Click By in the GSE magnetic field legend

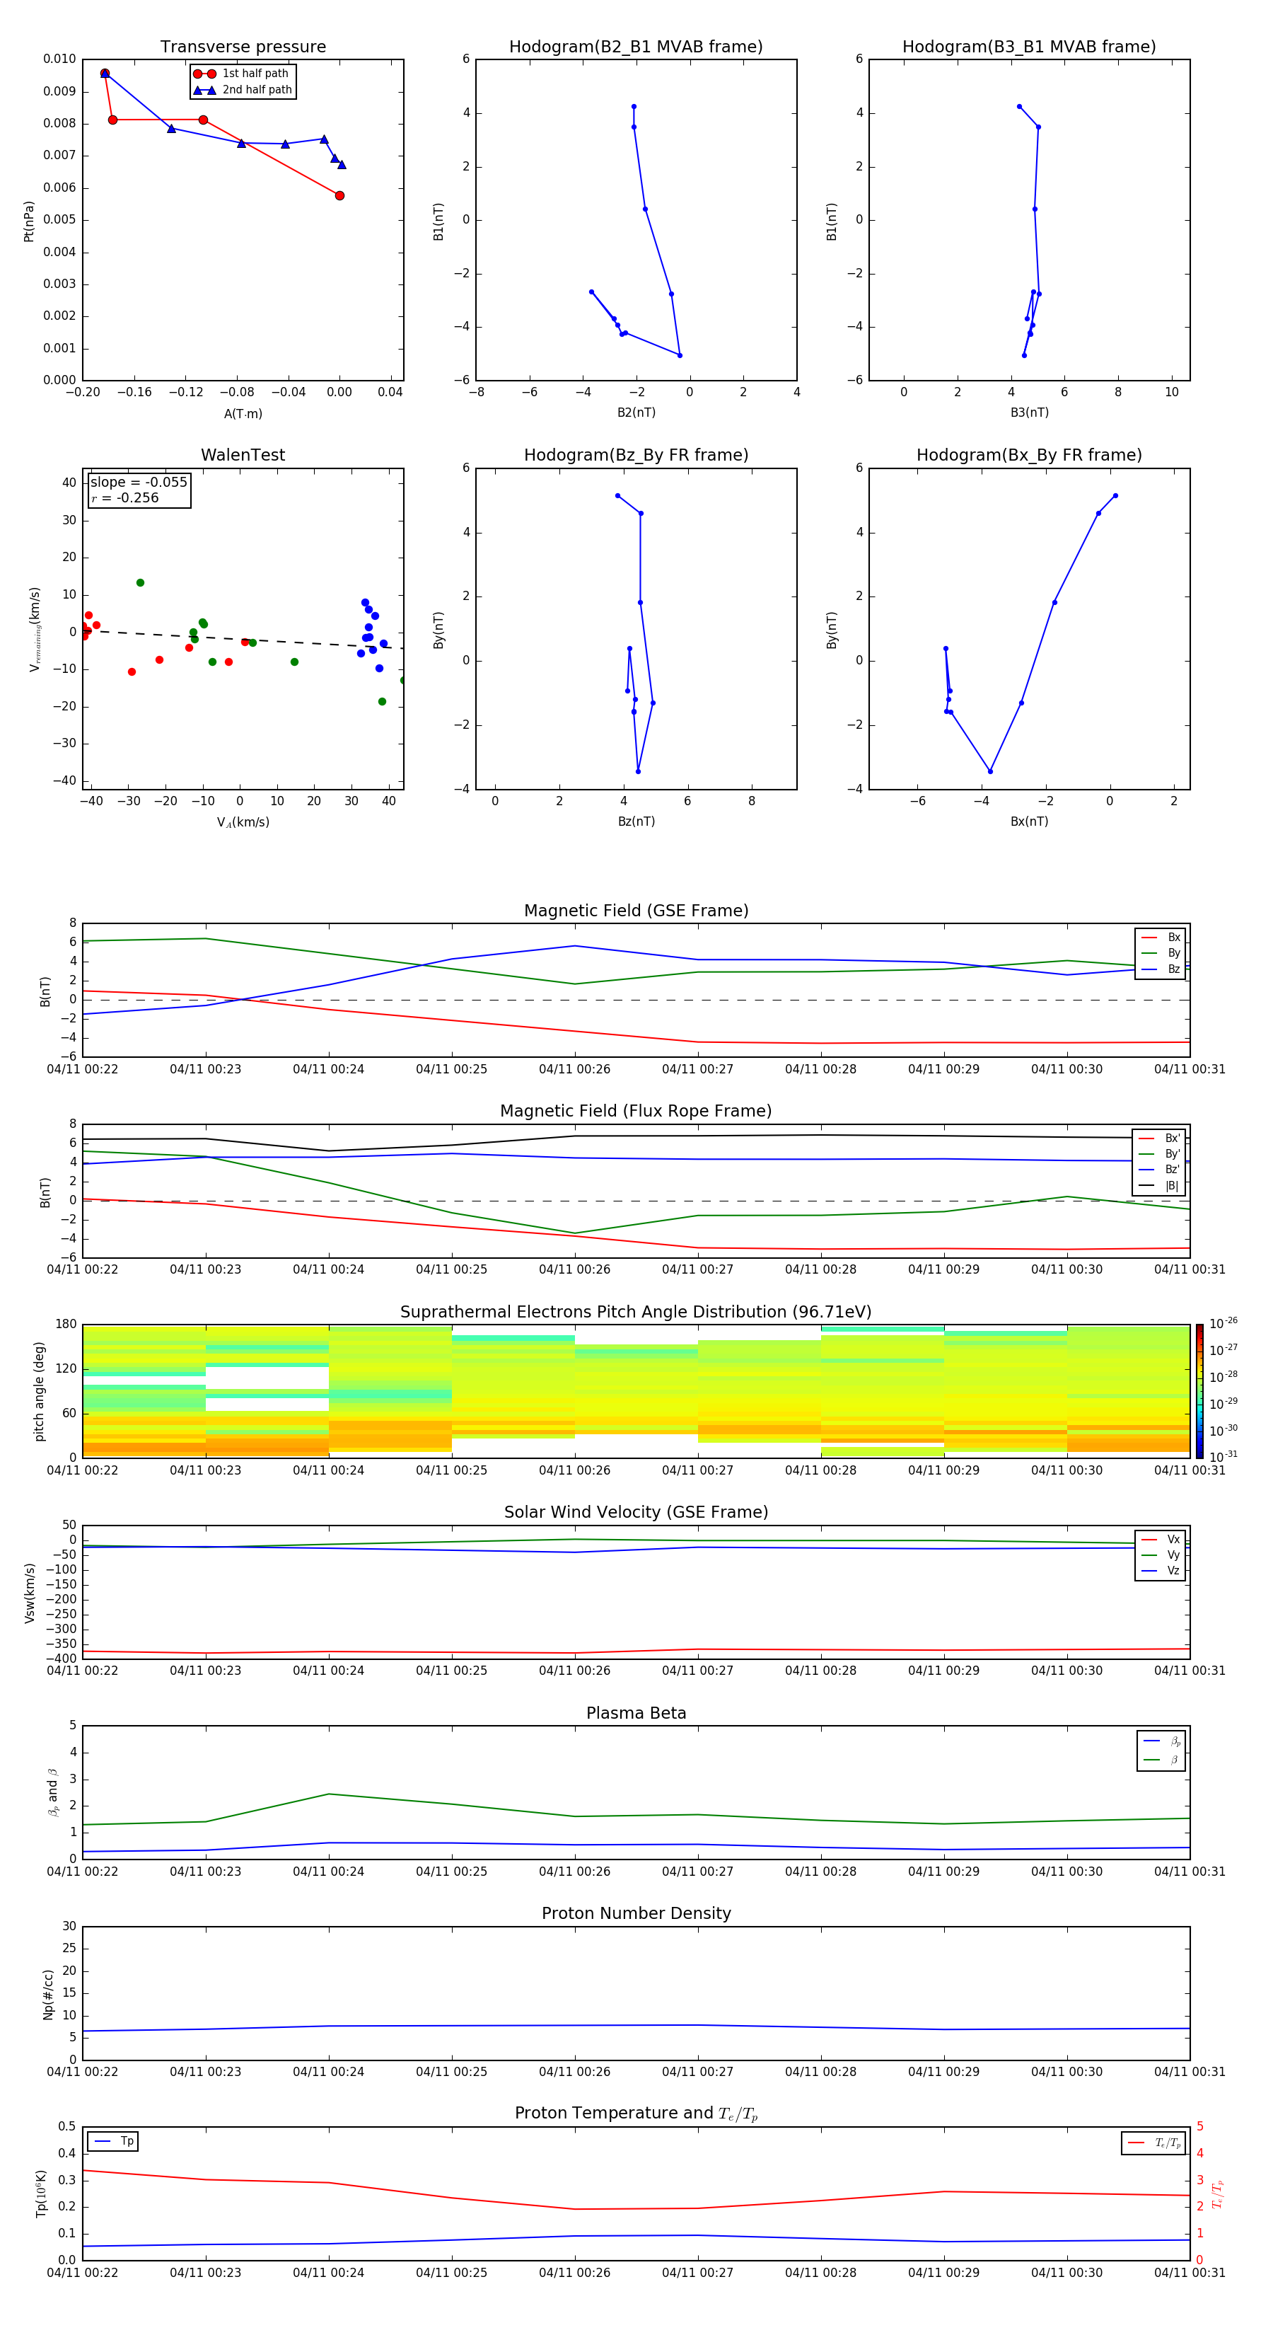[1161, 952]
